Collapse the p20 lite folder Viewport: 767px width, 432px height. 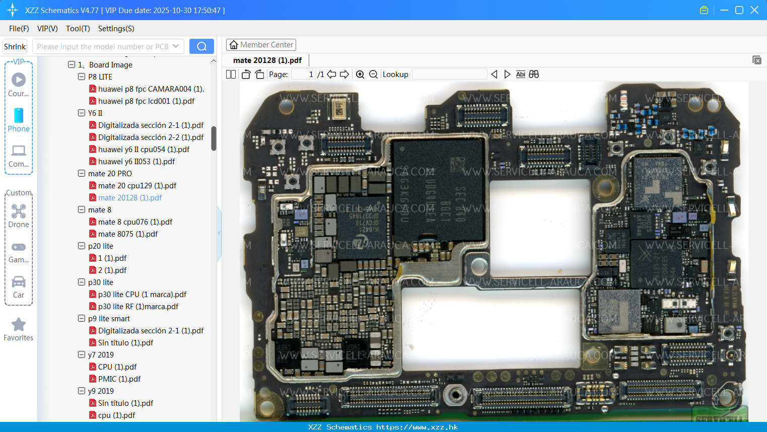click(x=82, y=246)
